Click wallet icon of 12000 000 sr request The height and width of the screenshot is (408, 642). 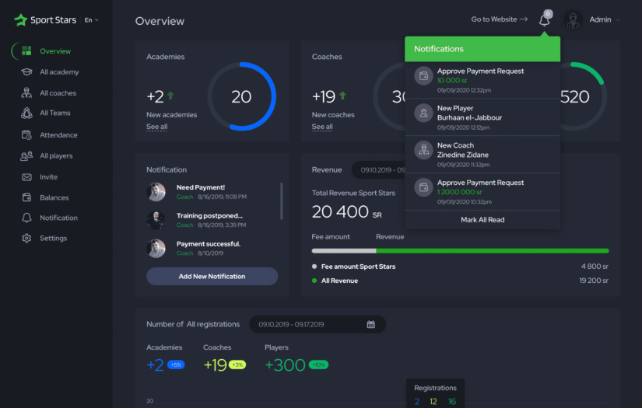[424, 187]
